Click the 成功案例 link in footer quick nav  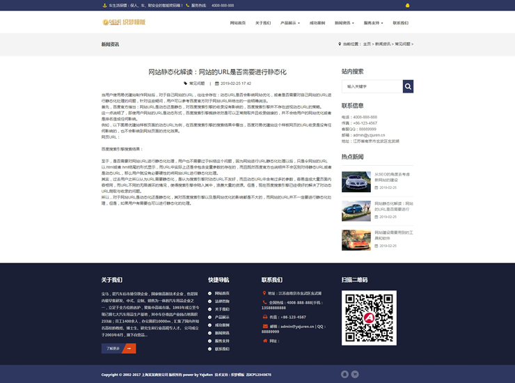tap(222, 325)
